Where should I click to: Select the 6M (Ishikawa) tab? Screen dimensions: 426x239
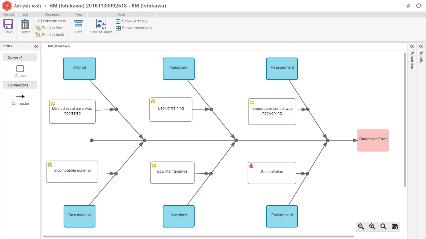pyautogui.click(x=59, y=46)
